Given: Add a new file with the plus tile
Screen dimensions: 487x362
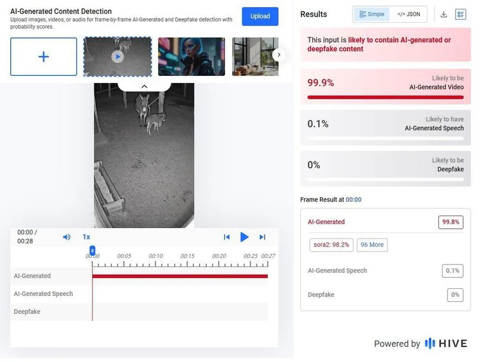Looking at the screenshot, I should tap(43, 56).
